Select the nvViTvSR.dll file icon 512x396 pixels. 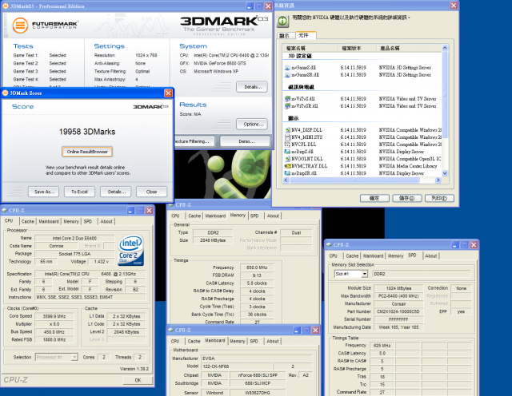287,105
